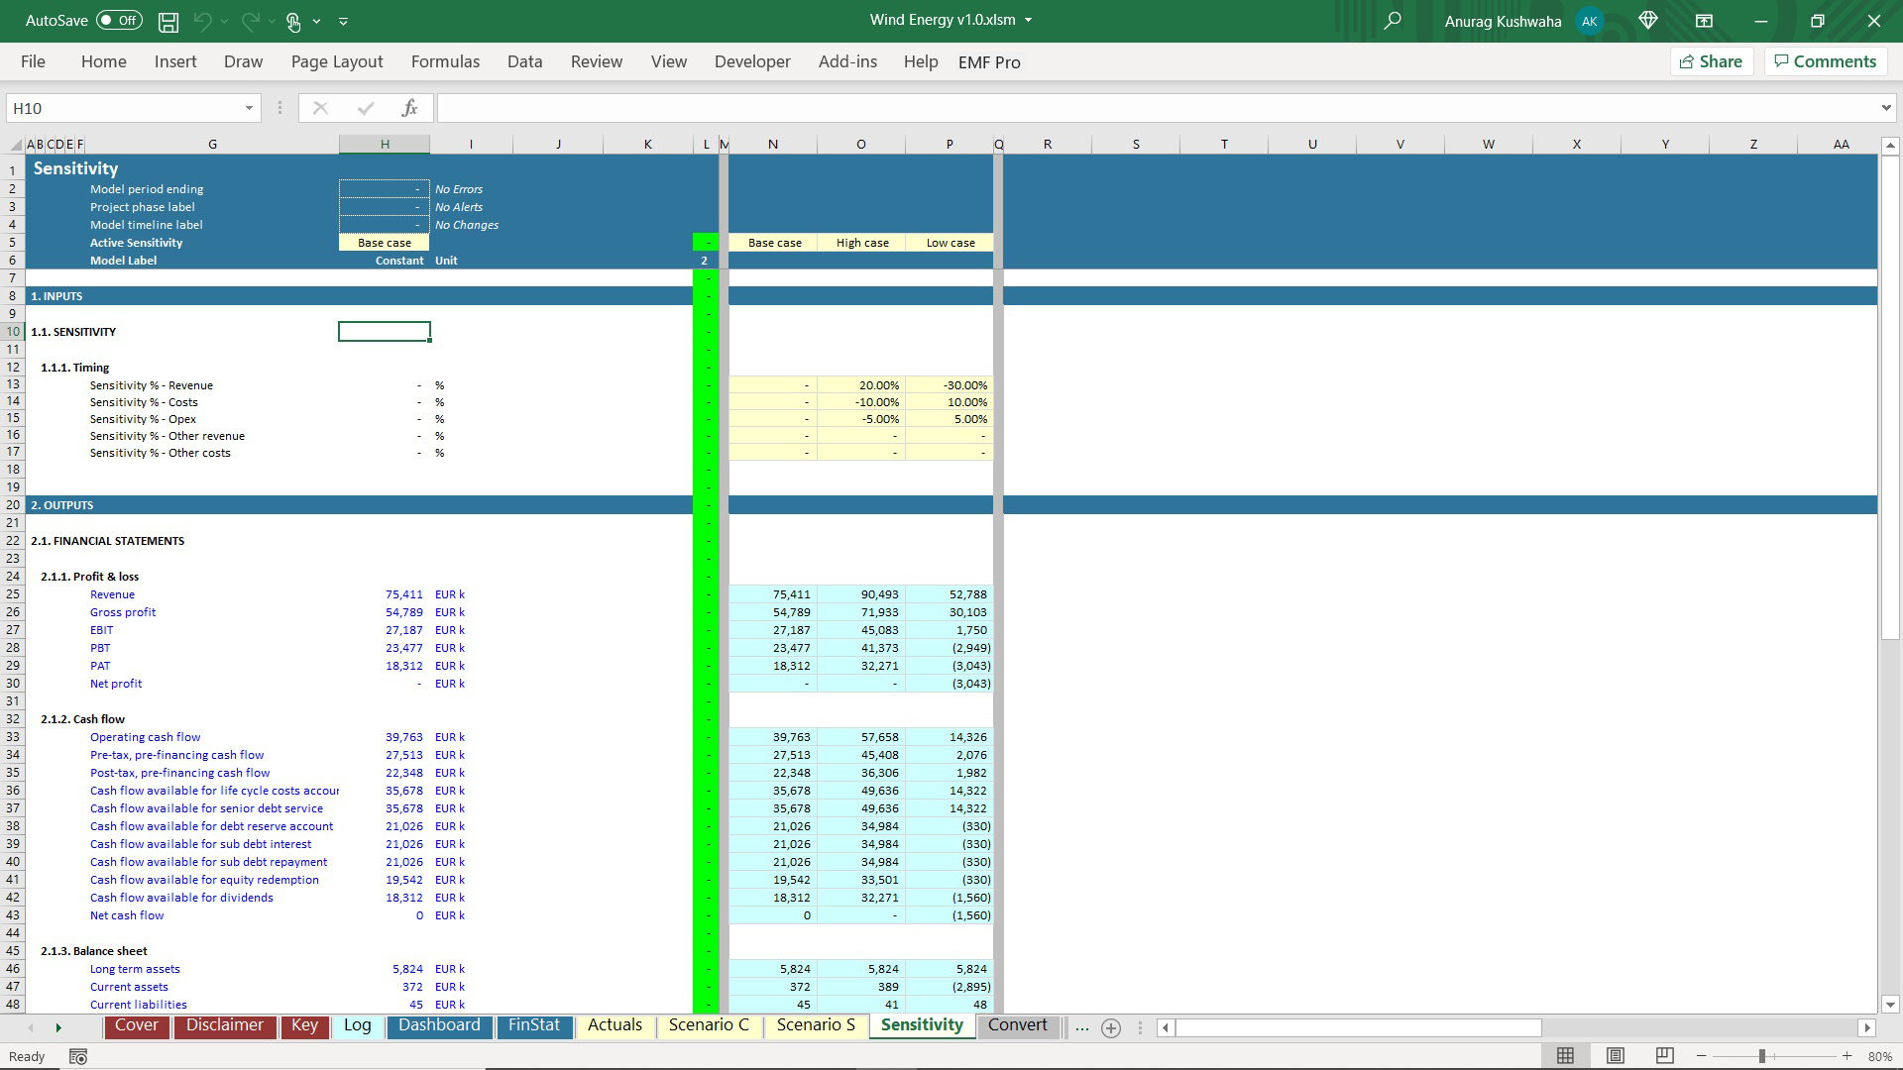Expand the formula bar chevron

[1885, 108]
